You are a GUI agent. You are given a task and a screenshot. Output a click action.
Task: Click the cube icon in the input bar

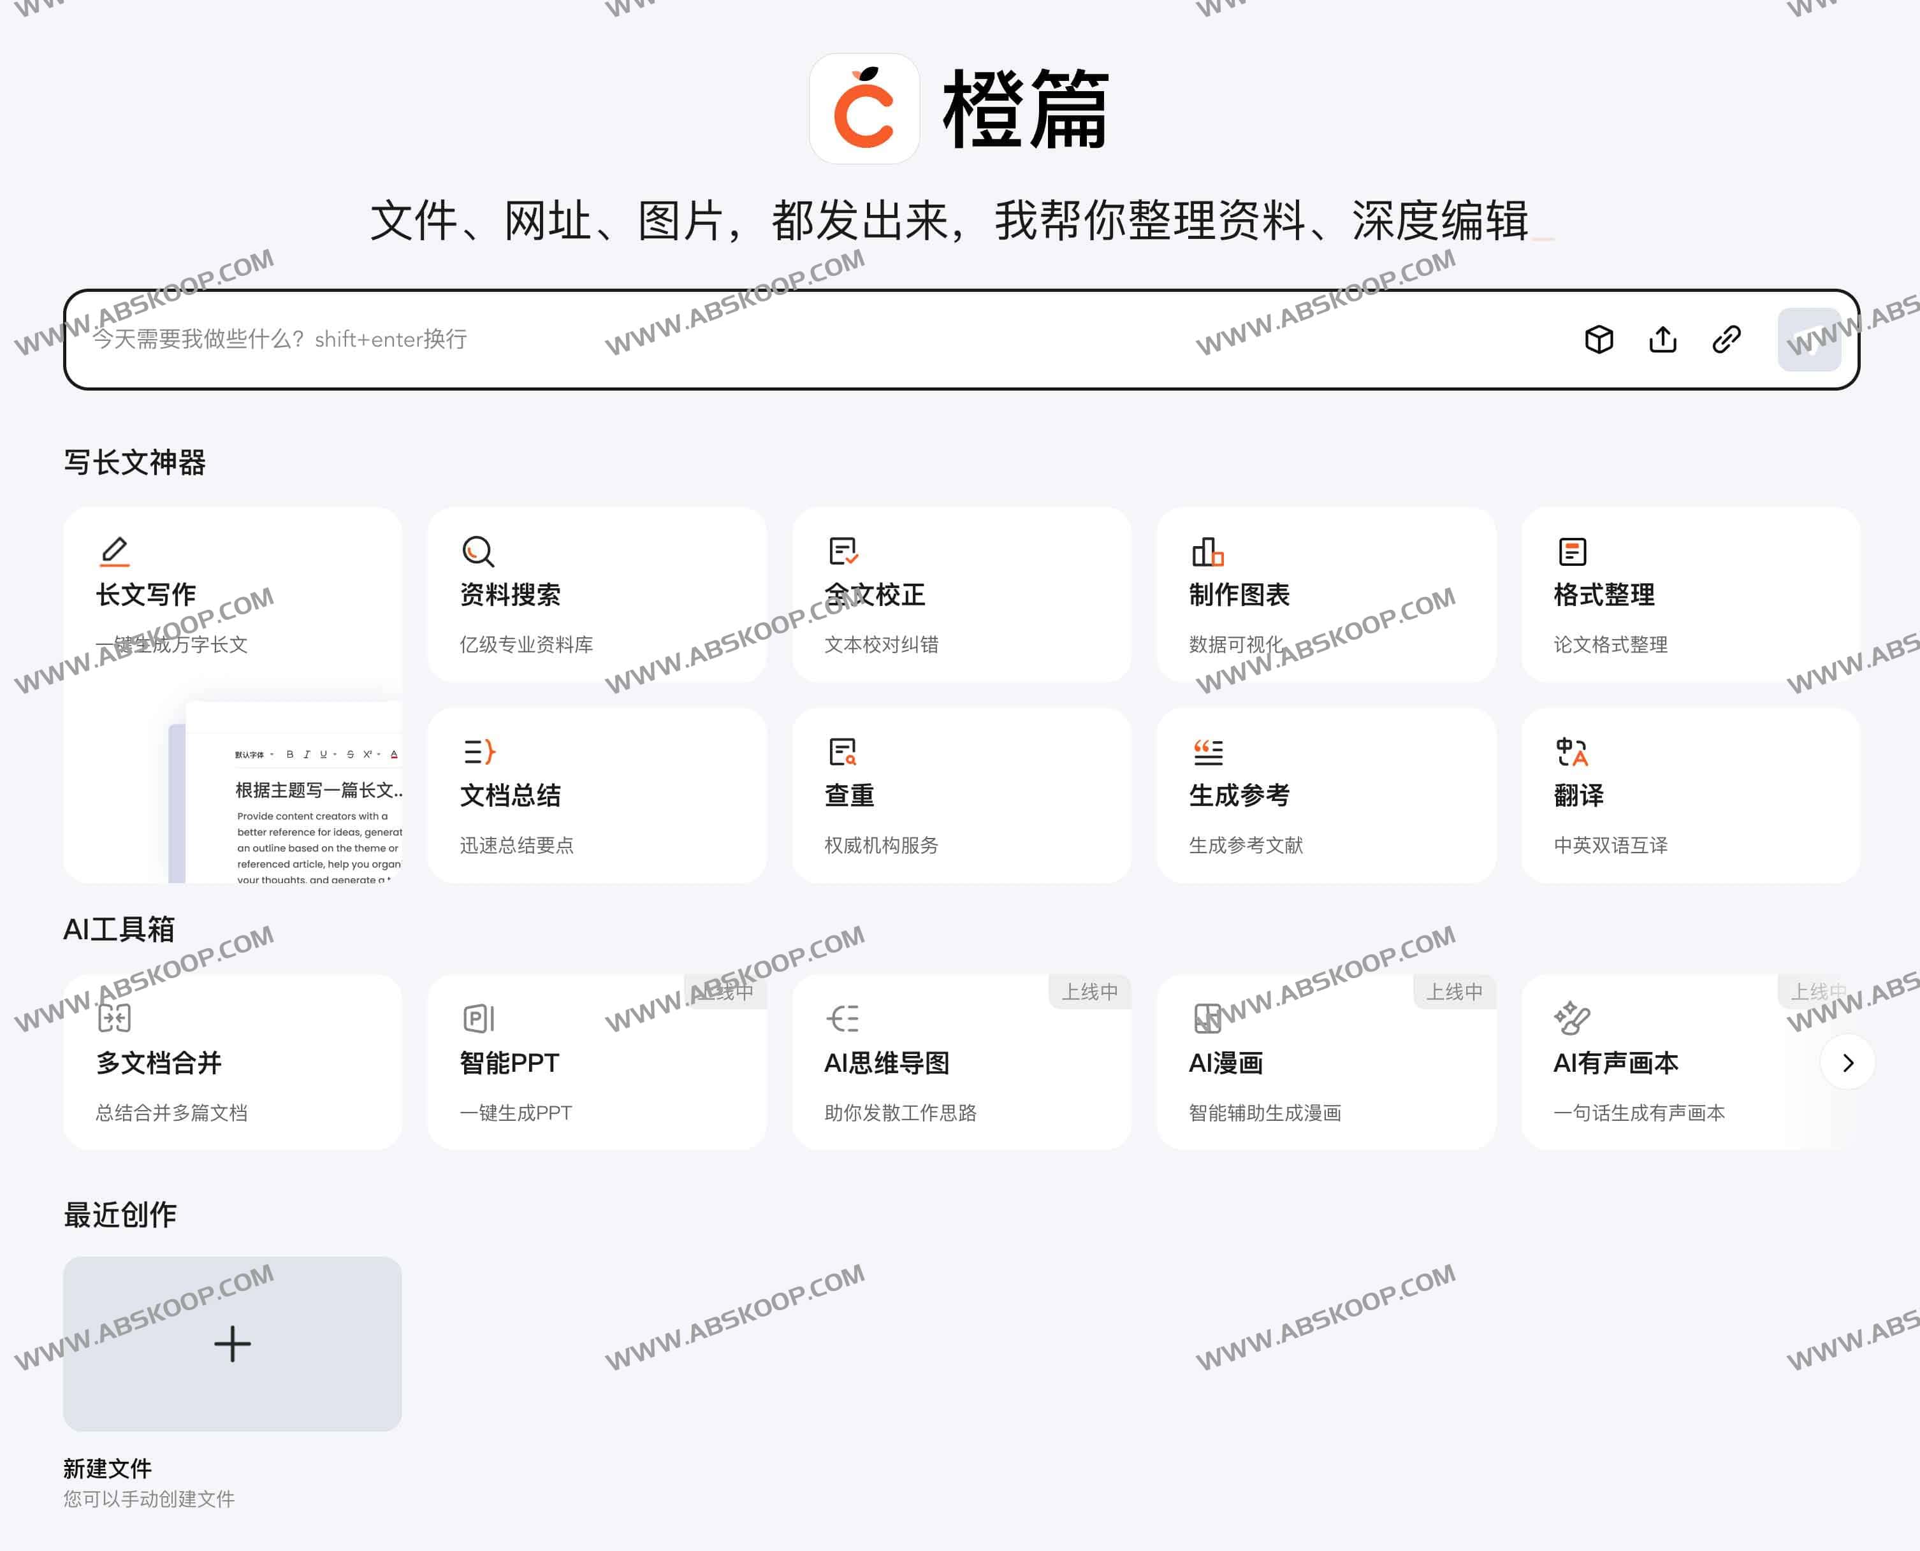1601,340
